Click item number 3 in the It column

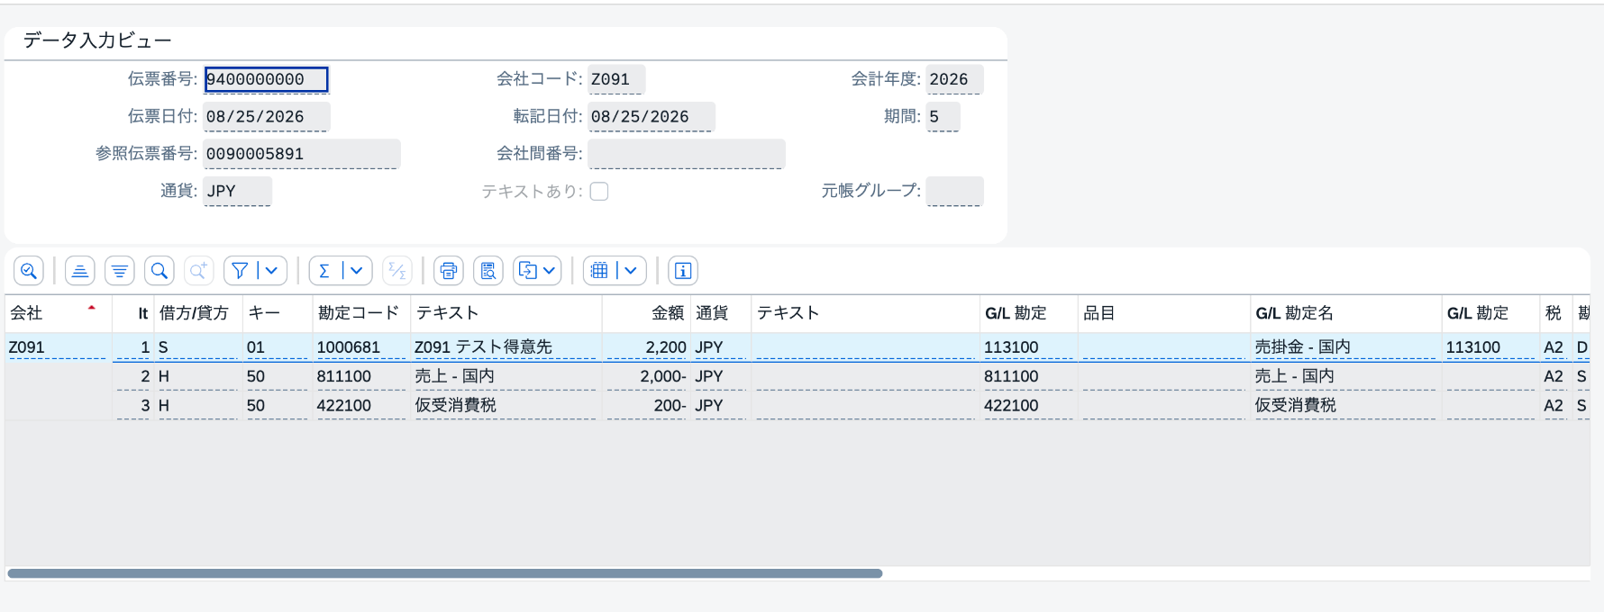(133, 406)
